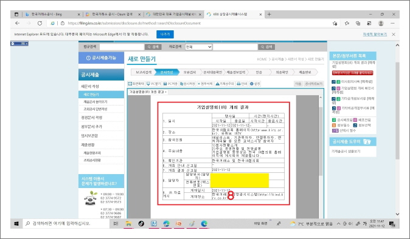Switch to the 한국거래소공시 - Bing tab
Viewport: 410px width, 239px height.
click(x=52, y=15)
